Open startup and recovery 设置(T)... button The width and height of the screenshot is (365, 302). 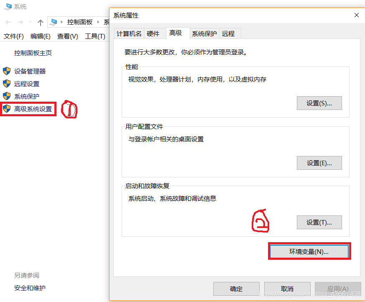point(319,223)
